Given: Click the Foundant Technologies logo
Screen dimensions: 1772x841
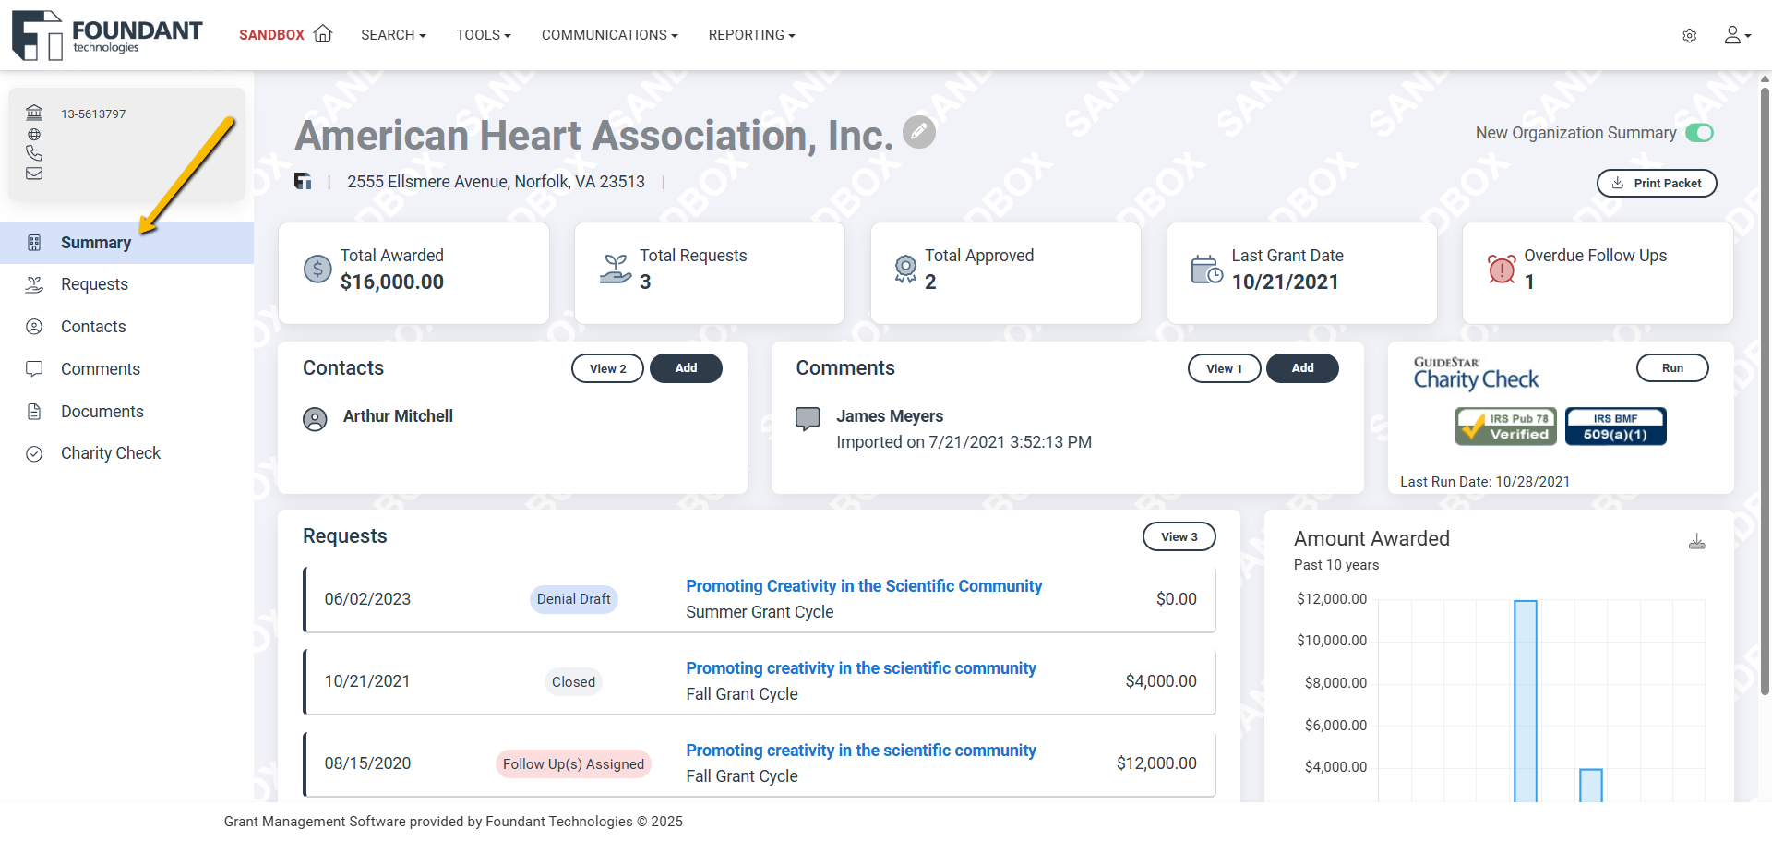Looking at the screenshot, I should (x=107, y=35).
